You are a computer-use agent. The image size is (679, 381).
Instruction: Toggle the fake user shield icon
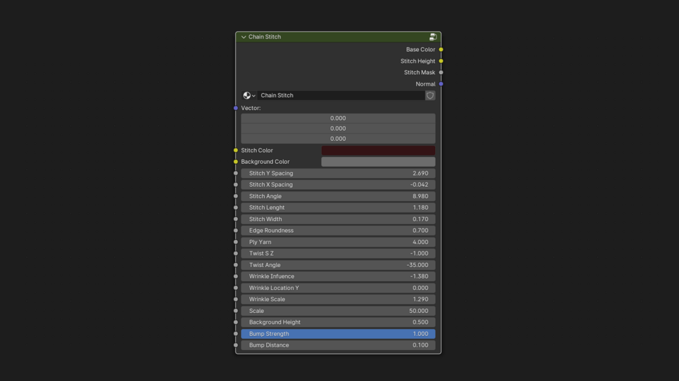tap(430, 96)
